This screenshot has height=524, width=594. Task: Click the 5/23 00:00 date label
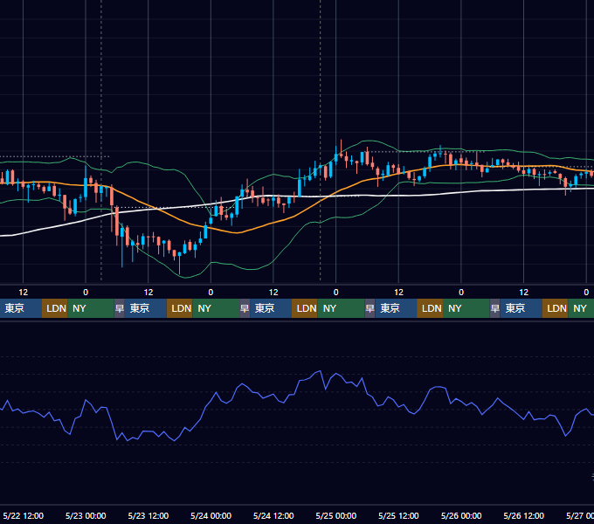coord(86,515)
